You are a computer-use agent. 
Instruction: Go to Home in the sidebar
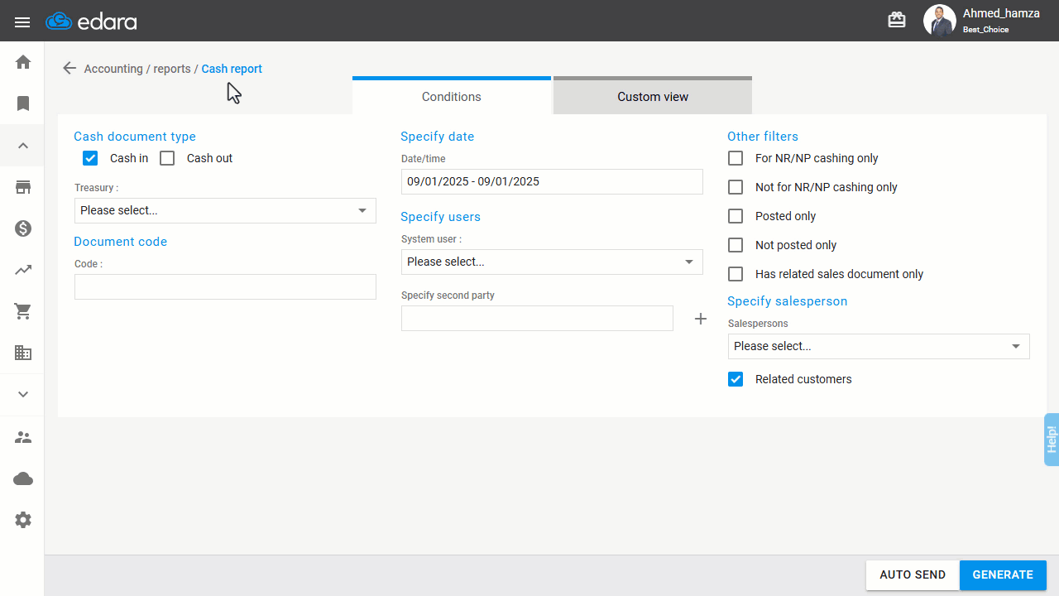(x=23, y=62)
